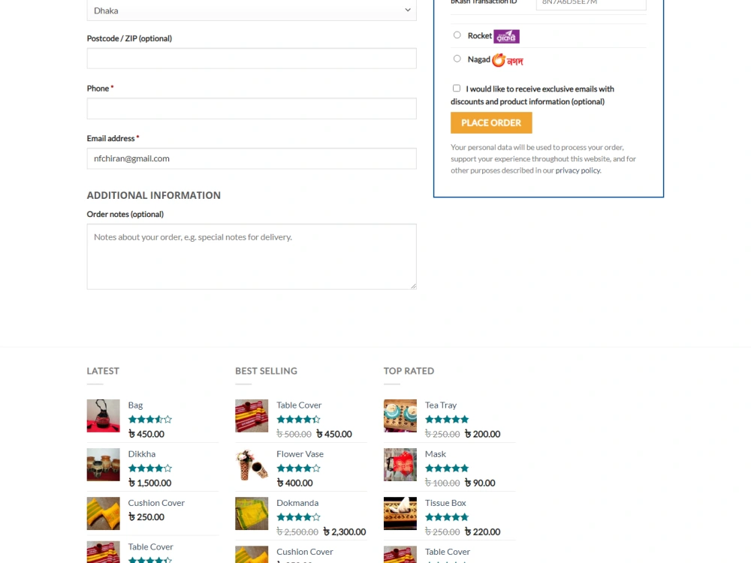The height and width of the screenshot is (563, 751).
Task: Click the Email address field
Action: coord(252,158)
